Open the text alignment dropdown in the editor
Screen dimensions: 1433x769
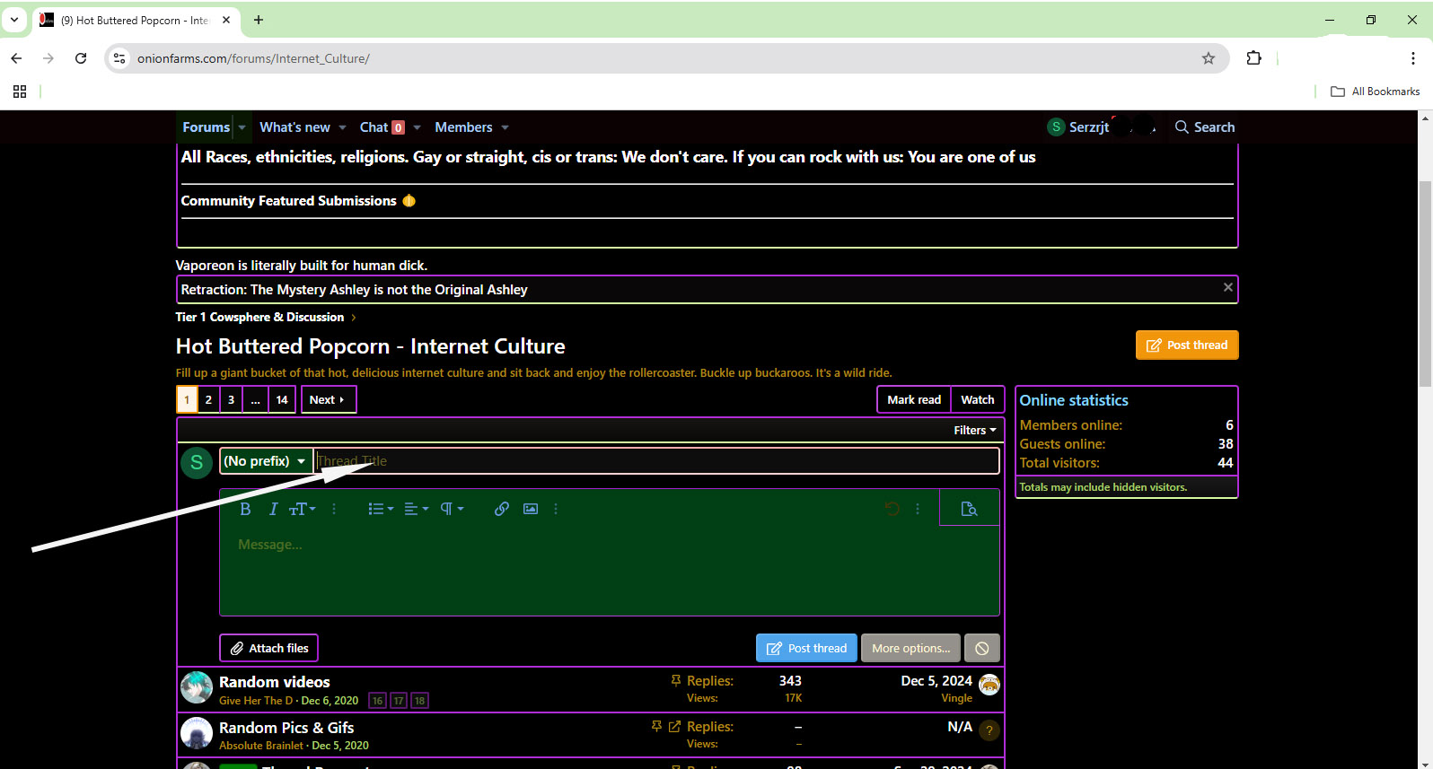pos(416,509)
